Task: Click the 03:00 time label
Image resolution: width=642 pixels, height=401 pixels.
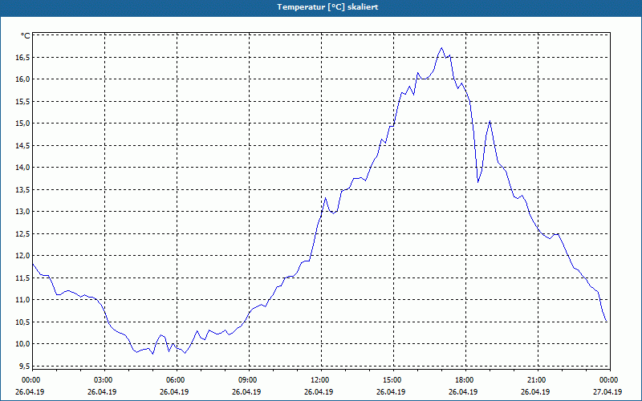Action: (x=104, y=380)
